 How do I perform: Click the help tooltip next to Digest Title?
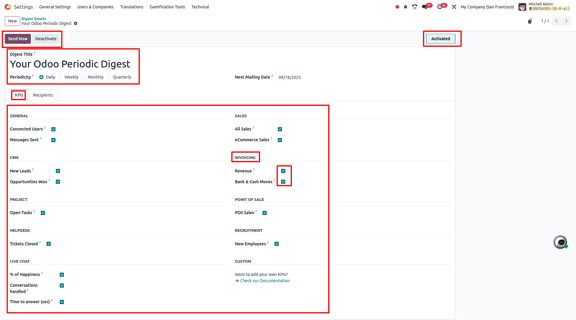[x=34, y=53]
